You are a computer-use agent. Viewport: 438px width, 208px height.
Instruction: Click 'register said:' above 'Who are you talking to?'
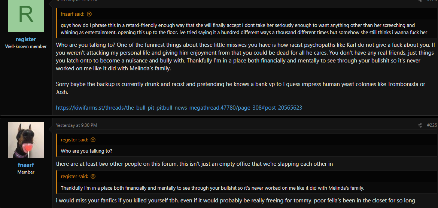74,140
